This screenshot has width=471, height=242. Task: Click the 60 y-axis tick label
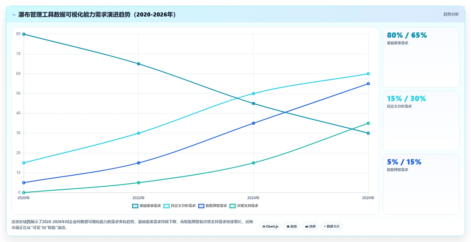point(18,74)
